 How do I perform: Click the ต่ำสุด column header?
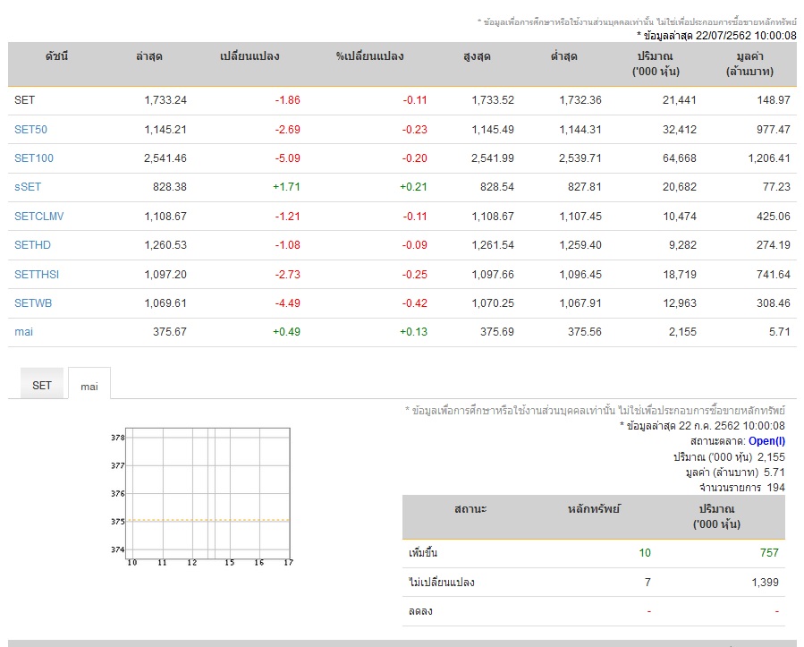click(563, 56)
